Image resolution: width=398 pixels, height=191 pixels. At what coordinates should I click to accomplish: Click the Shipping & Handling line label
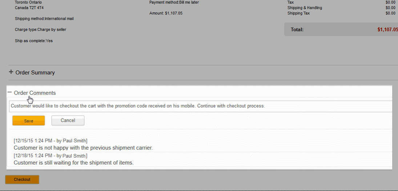pos(305,8)
